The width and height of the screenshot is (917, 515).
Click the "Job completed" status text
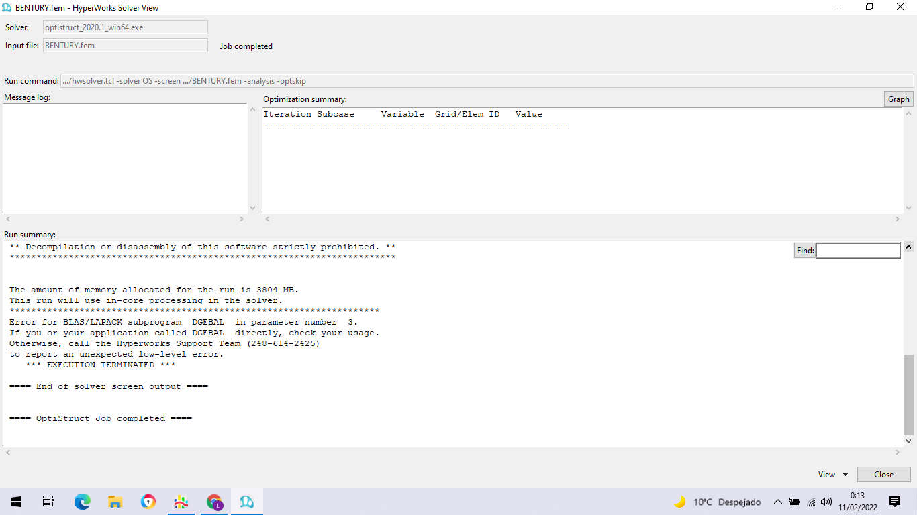(x=246, y=46)
